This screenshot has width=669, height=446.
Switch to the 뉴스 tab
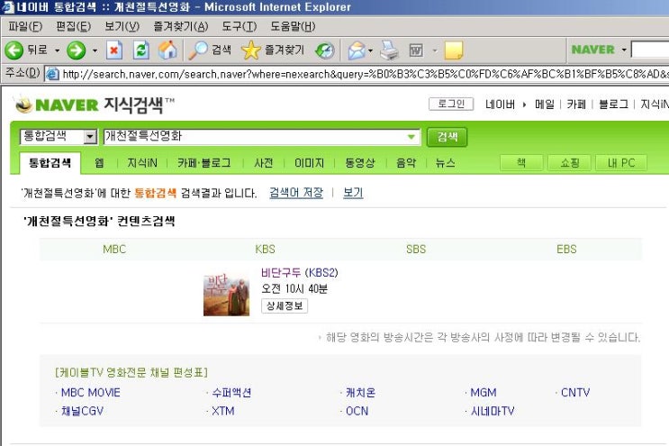tap(446, 163)
